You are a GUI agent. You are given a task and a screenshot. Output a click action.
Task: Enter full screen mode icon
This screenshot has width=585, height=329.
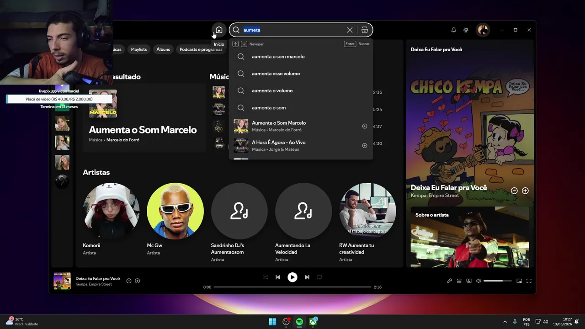pos(529,281)
